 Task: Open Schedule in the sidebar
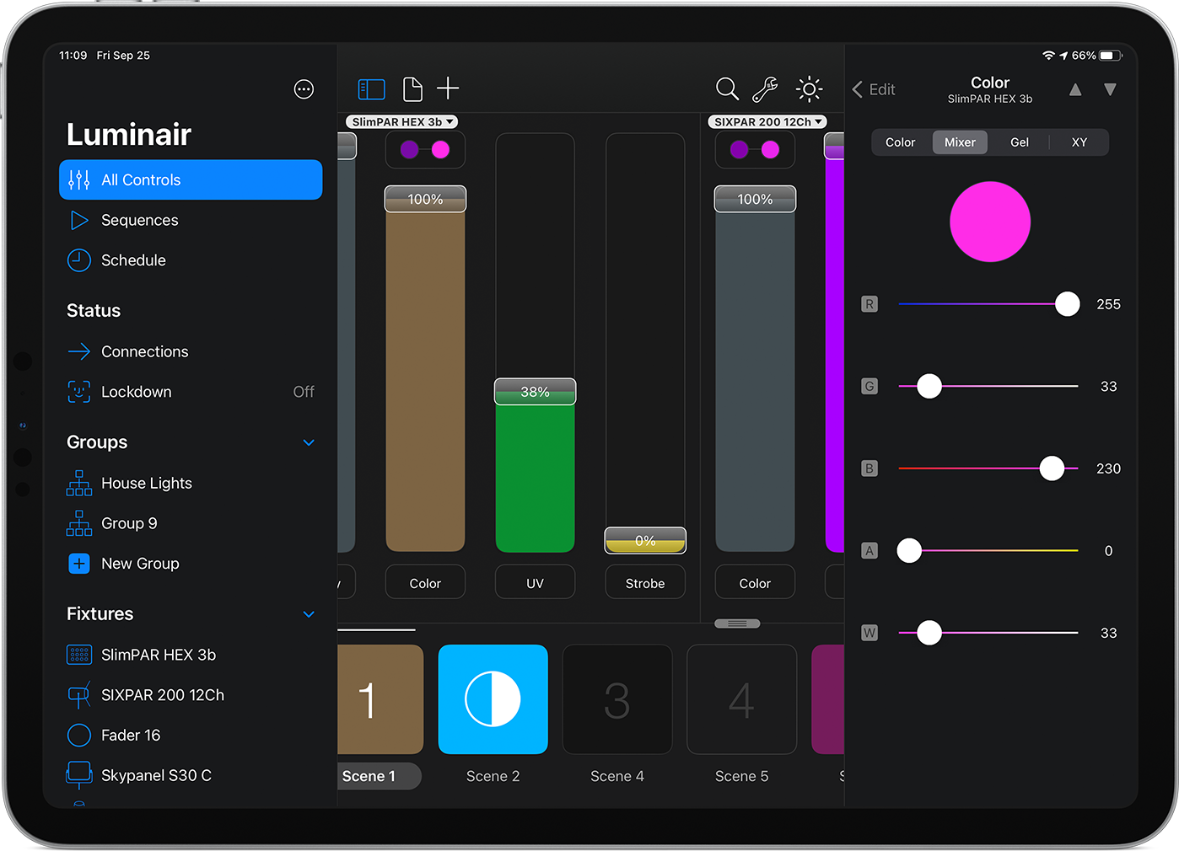coord(191,260)
